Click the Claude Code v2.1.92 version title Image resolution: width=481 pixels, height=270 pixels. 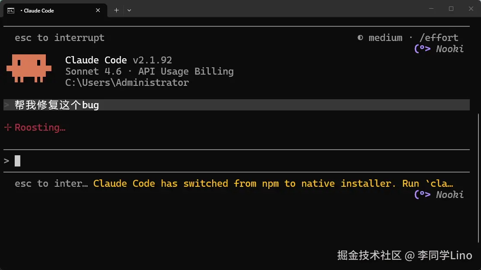pyautogui.click(x=118, y=60)
